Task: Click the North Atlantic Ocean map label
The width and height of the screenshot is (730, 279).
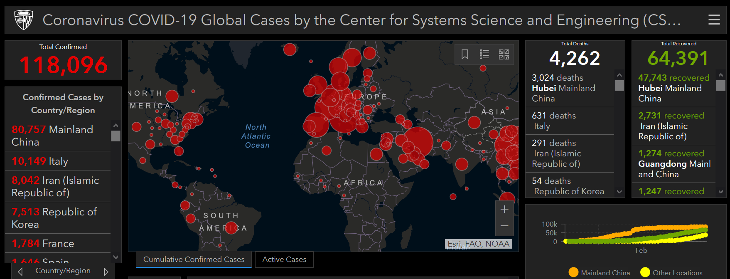Action: click(x=256, y=136)
